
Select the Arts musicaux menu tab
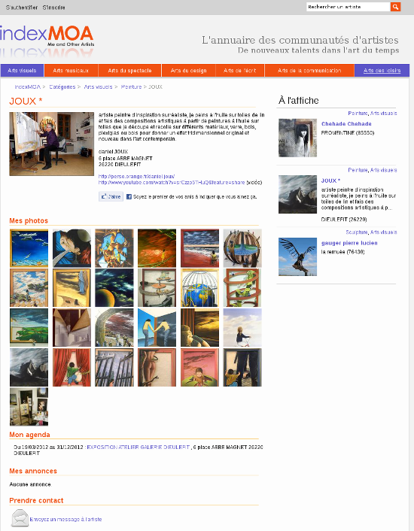click(71, 71)
